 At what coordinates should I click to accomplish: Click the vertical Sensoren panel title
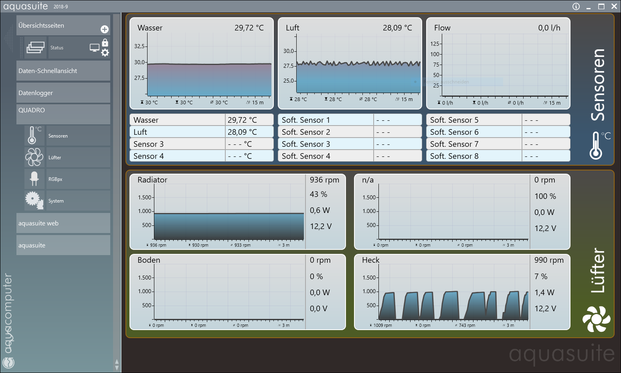598,85
